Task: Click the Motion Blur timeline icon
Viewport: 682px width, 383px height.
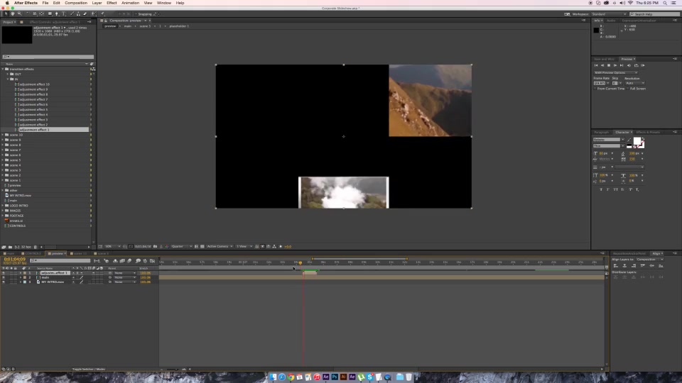Action: 129,260
